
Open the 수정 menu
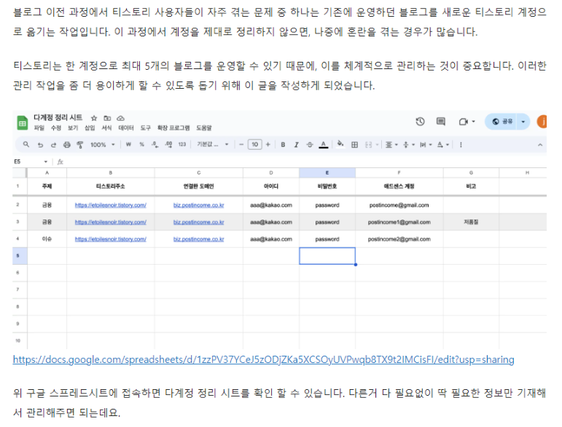(56, 128)
